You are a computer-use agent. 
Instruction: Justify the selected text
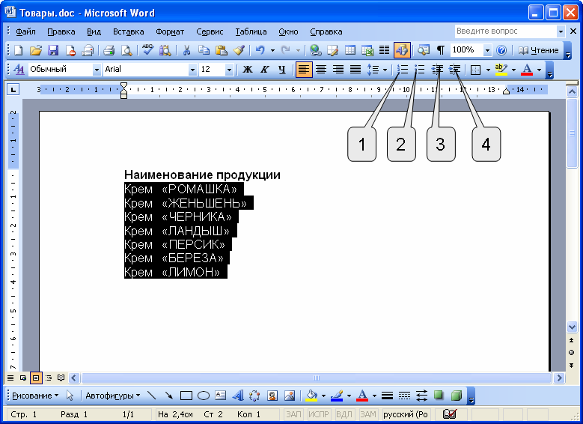tap(355, 70)
